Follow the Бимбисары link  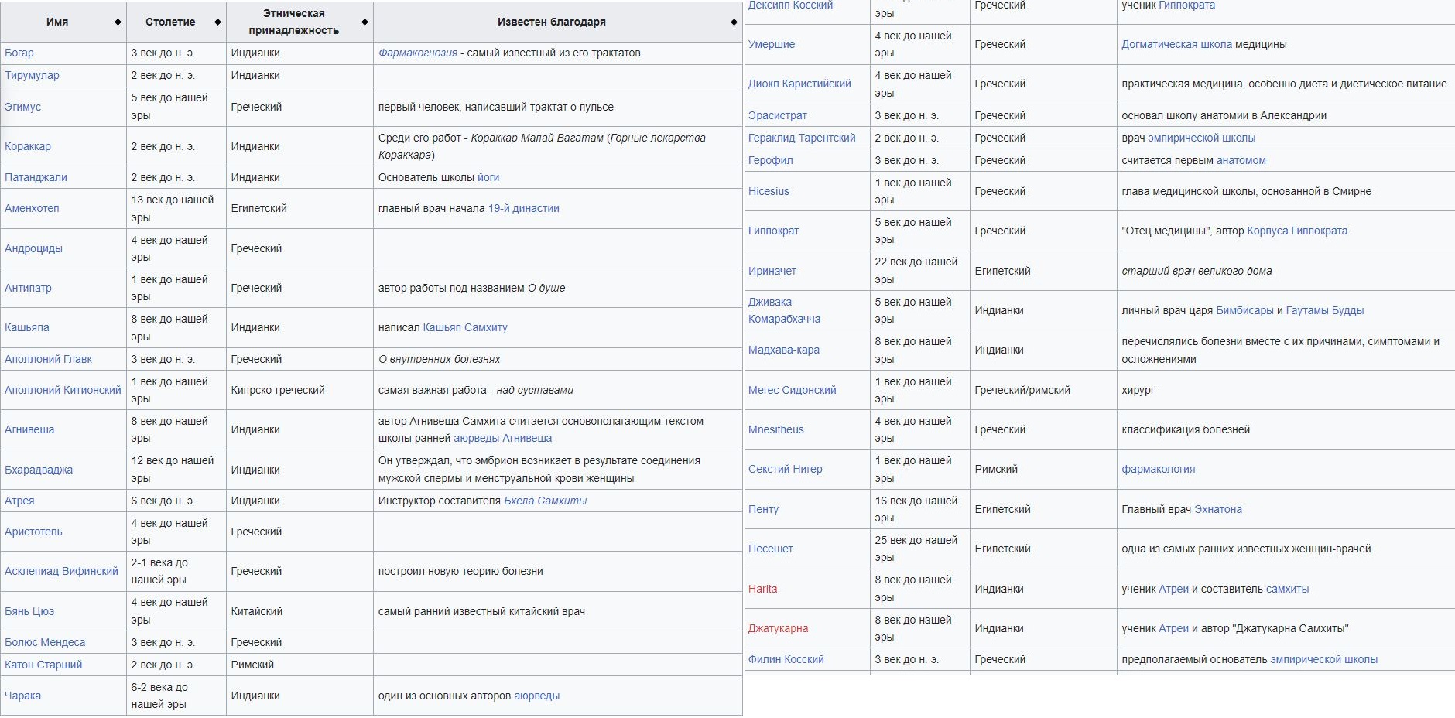pos(1244,310)
